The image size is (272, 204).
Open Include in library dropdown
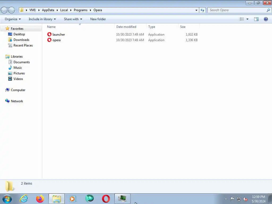pyautogui.click(x=42, y=19)
